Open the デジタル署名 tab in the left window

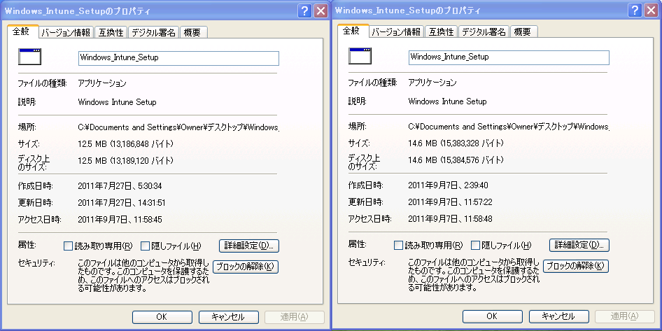point(154,32)
